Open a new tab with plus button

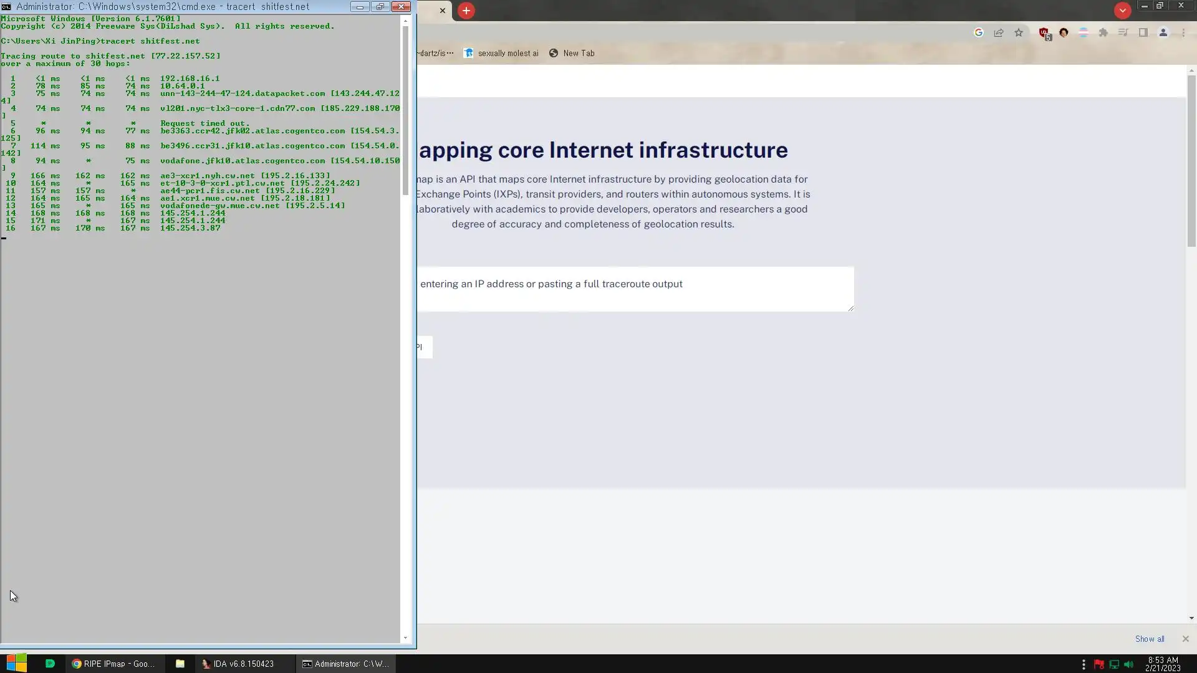pos(466,11)
